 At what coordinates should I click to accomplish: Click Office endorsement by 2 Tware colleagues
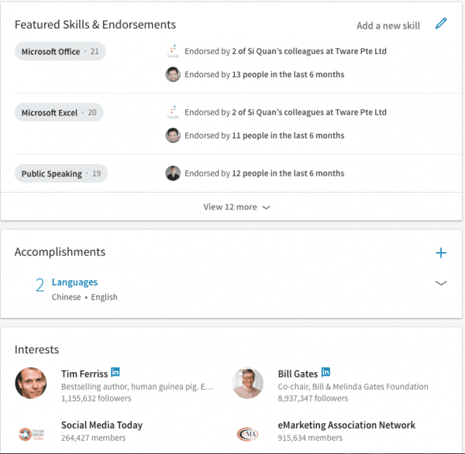pyautogui.click(x=285, y=51)
